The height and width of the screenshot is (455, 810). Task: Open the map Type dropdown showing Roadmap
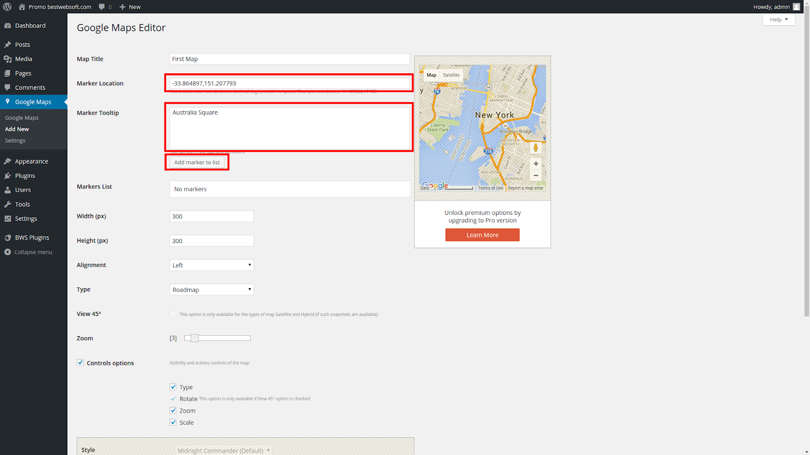tap(212, 290)
